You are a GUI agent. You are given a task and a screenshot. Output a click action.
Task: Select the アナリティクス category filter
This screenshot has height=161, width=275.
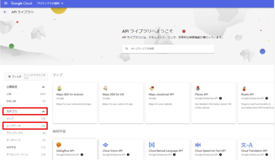[x=26, y=133]
